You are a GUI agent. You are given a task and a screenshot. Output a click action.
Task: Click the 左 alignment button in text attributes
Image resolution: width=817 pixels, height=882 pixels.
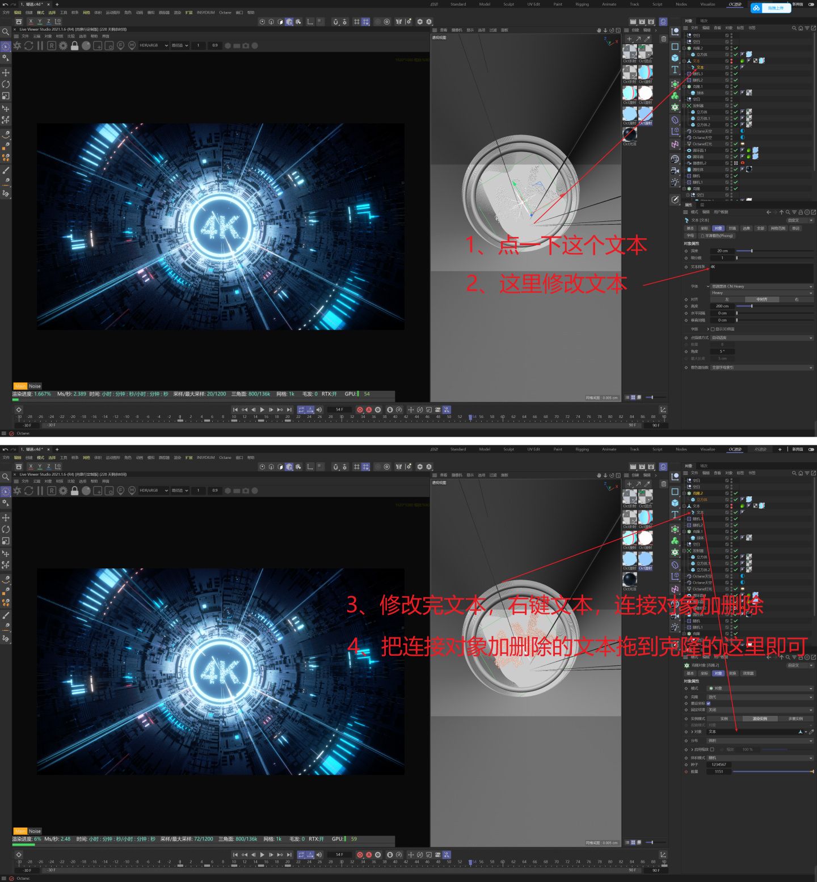click(727, 299)
